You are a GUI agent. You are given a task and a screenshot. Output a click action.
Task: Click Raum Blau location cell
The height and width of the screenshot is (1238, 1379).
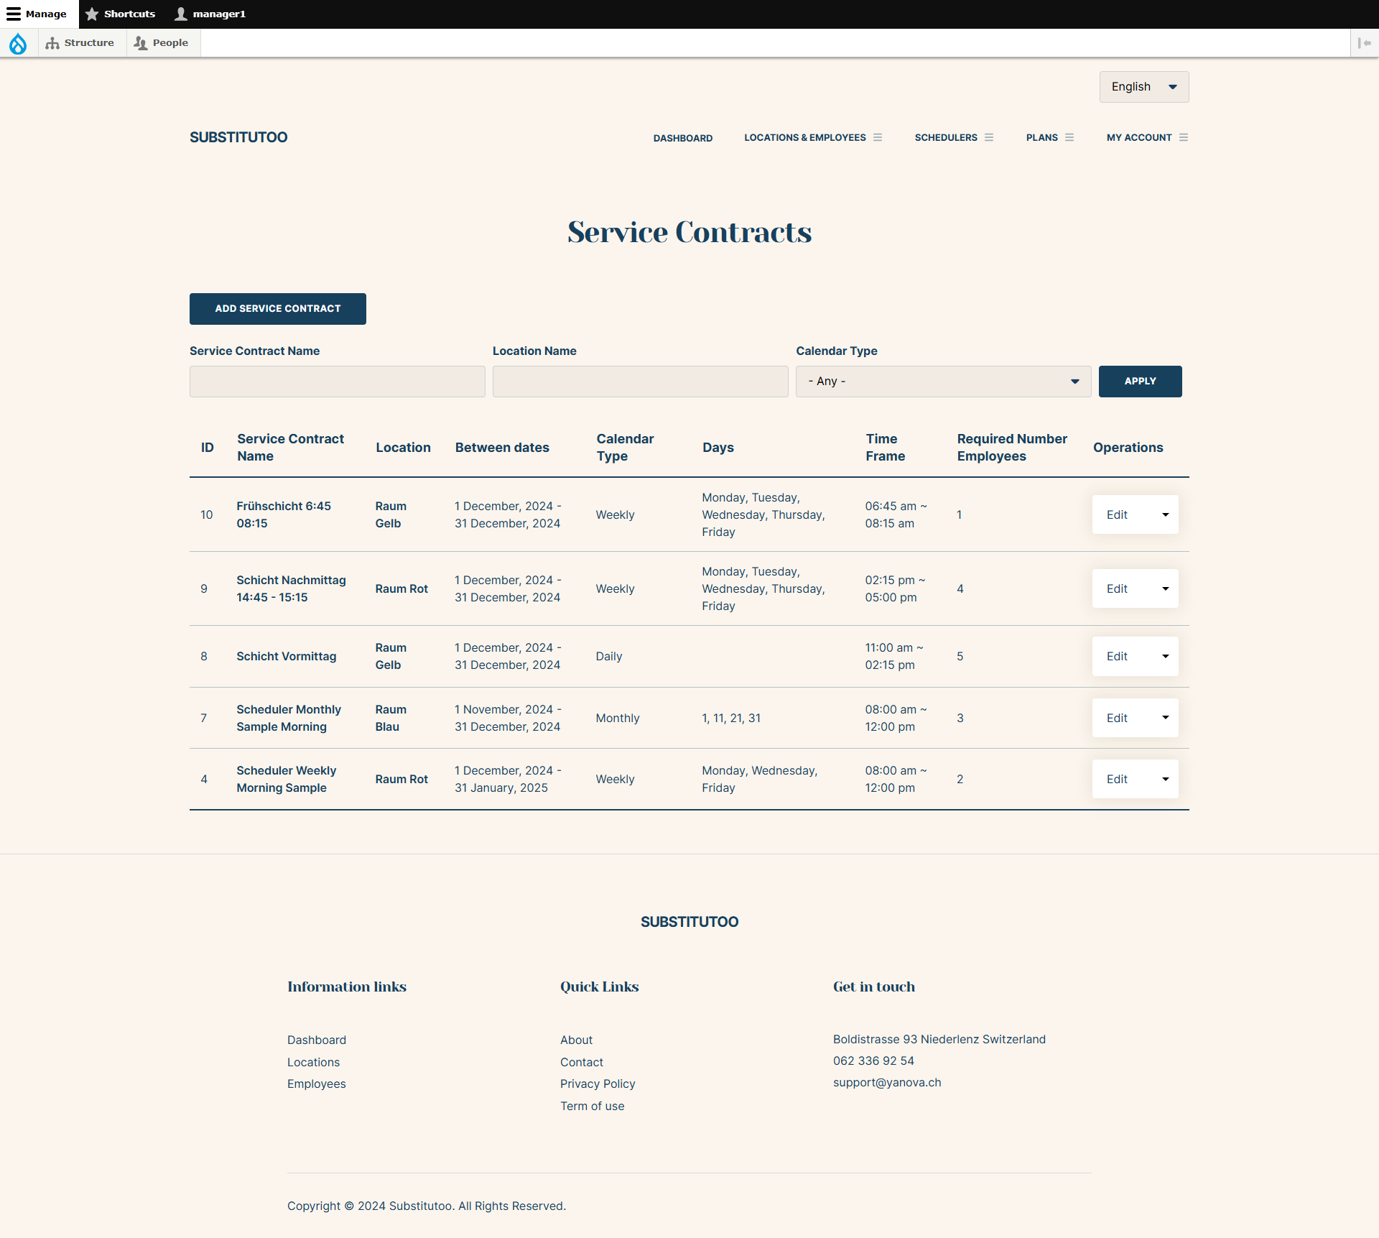pos(391,718)
